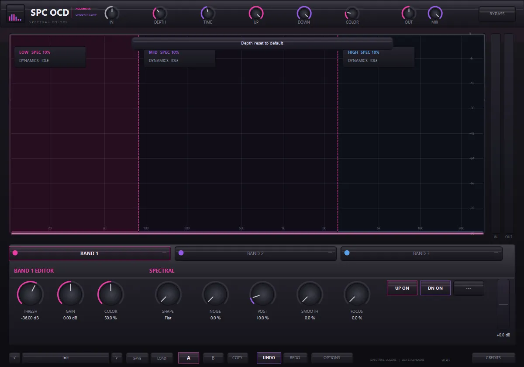Select the A state slot

[x=189, y=358]
